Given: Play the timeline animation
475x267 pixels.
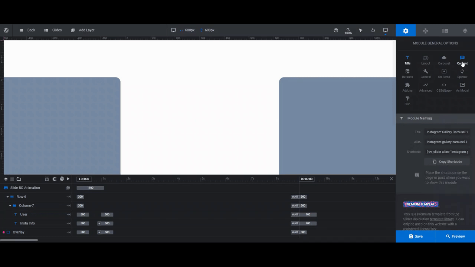Looking at the screenshot, I should [68, 179].
